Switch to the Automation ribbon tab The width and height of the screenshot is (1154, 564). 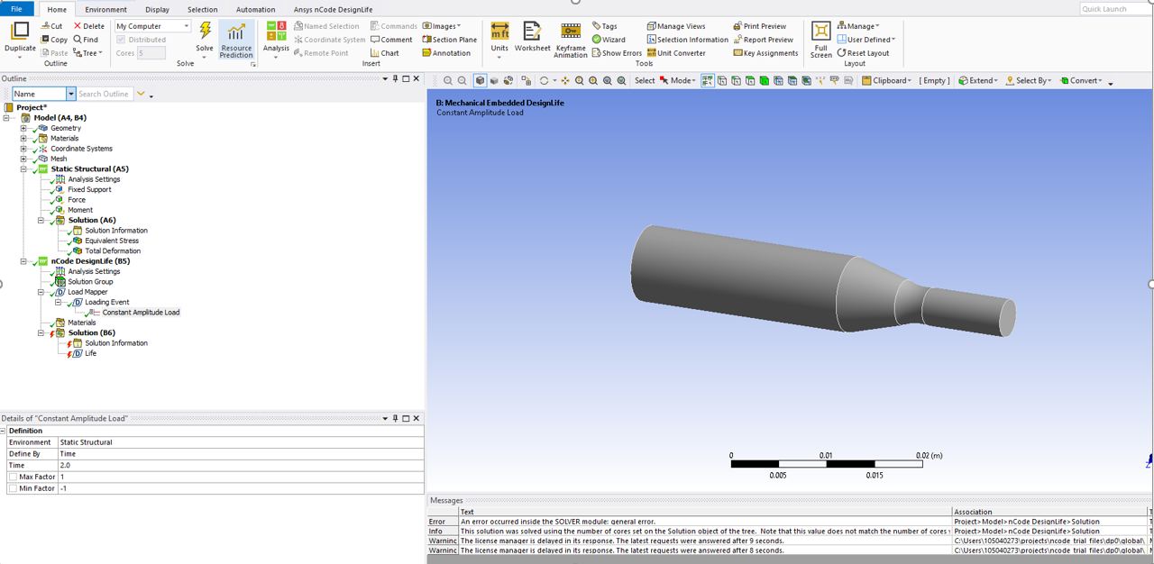pyautogui.click(x=255, y=10)
